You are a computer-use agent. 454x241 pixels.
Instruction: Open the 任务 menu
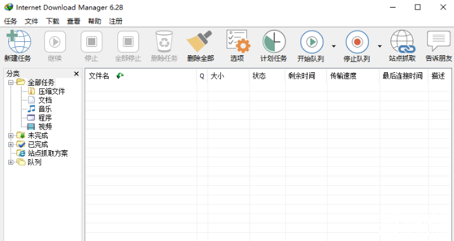[10, 21]
